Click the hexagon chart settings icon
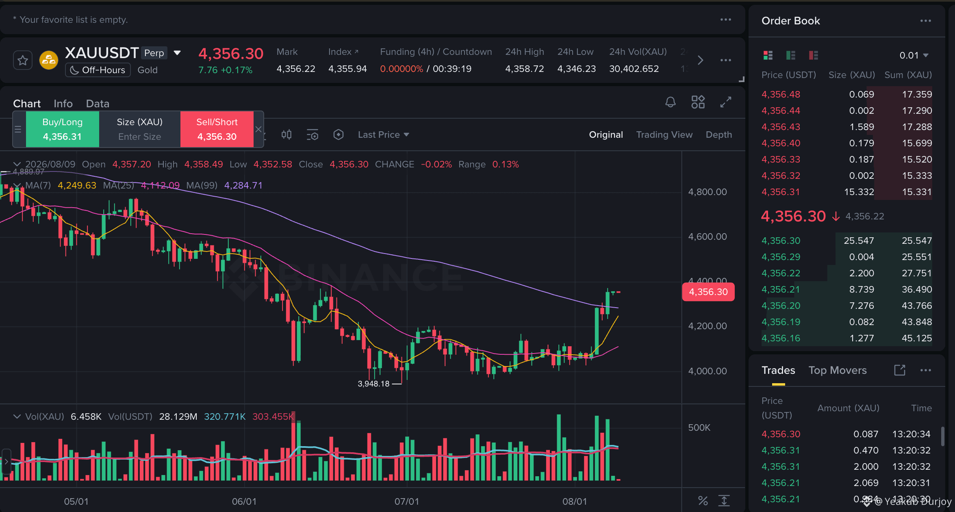Image resolution: width=955 pixels, height=512 pixels. [338, 135]
